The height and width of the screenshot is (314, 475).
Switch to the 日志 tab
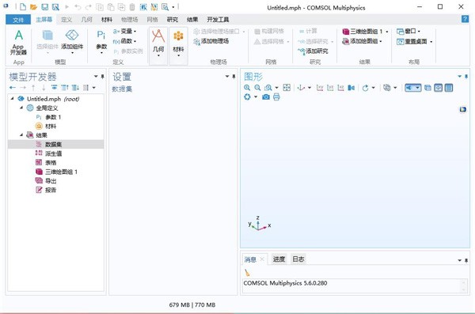point(298,259)
